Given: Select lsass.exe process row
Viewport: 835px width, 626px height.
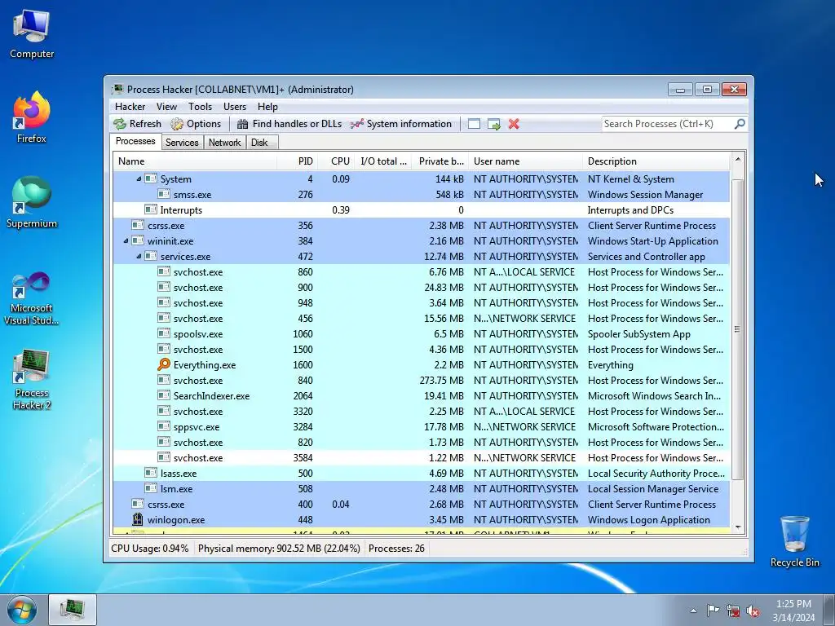Looking at the screenshot, I should pyautogui.click(x=422, y=474).
